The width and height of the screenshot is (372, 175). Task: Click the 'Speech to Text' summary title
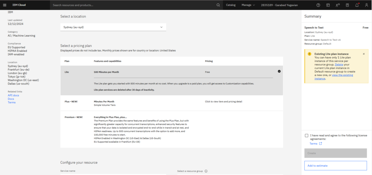point(314,28)
